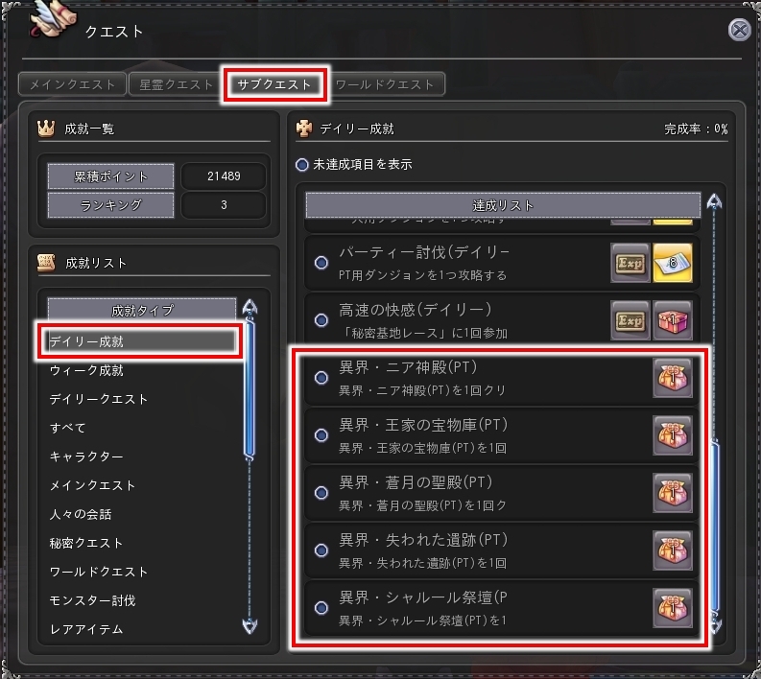The width and height of the screenshot is (761, 679).
Task: Click the up arrow of 達成リスト scrollbar
Action: (714, 200)
